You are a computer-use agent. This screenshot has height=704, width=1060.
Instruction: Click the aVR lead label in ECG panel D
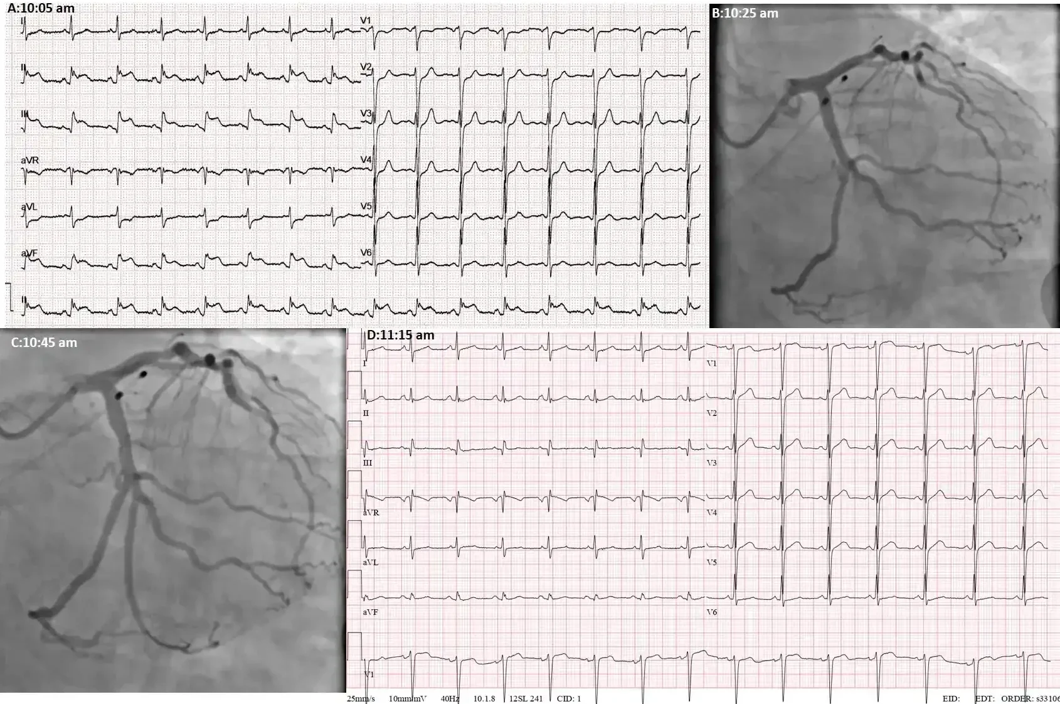[371, 513]
